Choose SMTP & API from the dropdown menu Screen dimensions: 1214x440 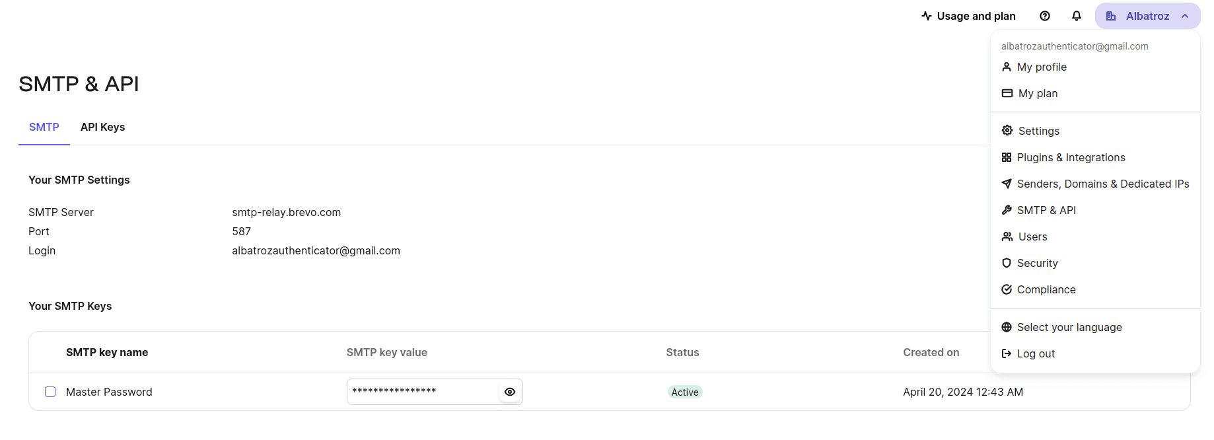(1047, 210)
